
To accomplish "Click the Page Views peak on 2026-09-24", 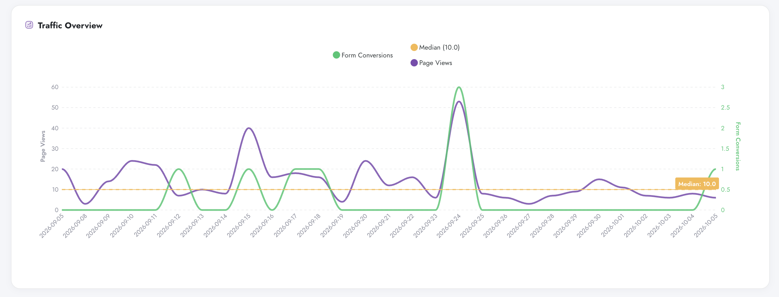I will point(459,101).
